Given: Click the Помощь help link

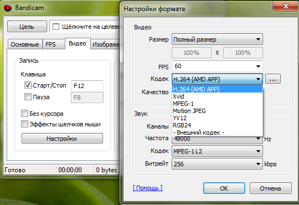Looking at the screenshot, I should tap(148, 188).
